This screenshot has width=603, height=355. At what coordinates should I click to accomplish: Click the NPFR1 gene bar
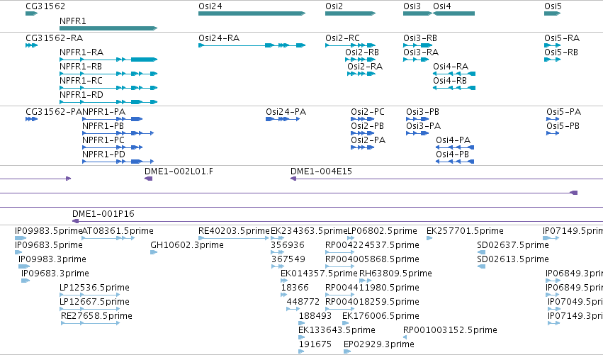click(x=108, y=28)
